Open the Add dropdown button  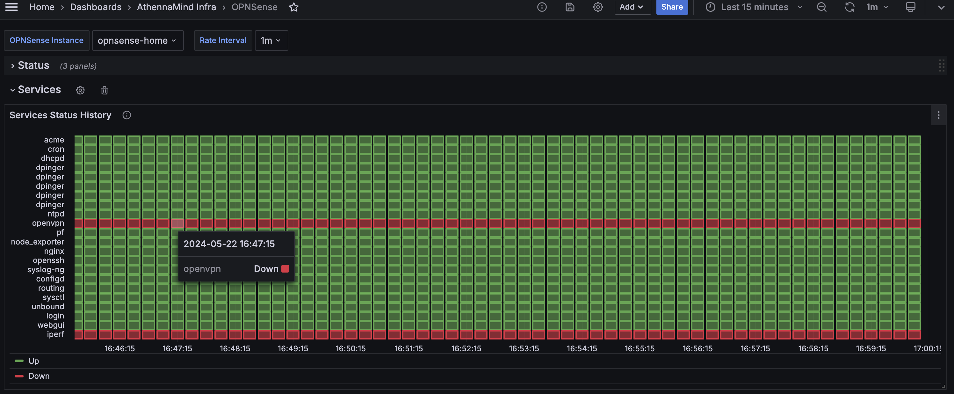pos(632,7)
